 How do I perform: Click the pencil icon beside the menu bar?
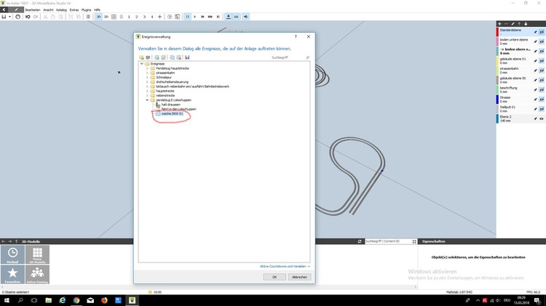[16, 9]
